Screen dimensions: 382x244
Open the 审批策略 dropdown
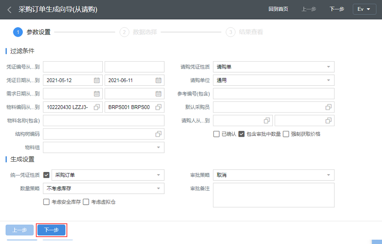tap(328, 175)
